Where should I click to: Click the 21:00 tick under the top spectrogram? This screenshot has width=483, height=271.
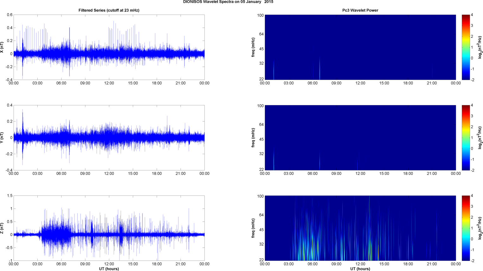432,83
